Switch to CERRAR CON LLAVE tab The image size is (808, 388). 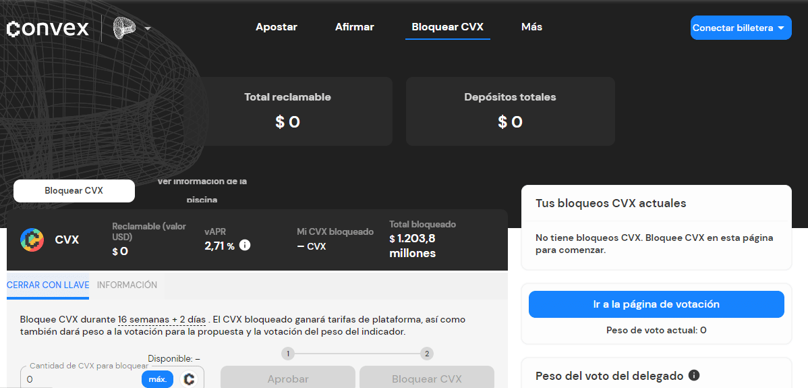48,285
